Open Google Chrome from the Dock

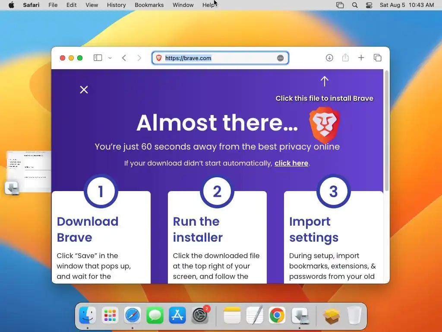pyautogui.click(x=277, y=315)
